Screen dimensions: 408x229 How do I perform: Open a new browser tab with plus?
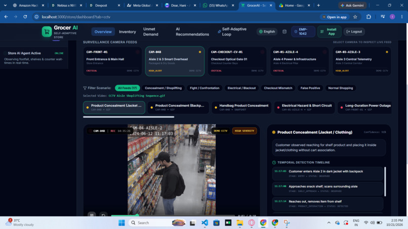coord(318,5)
